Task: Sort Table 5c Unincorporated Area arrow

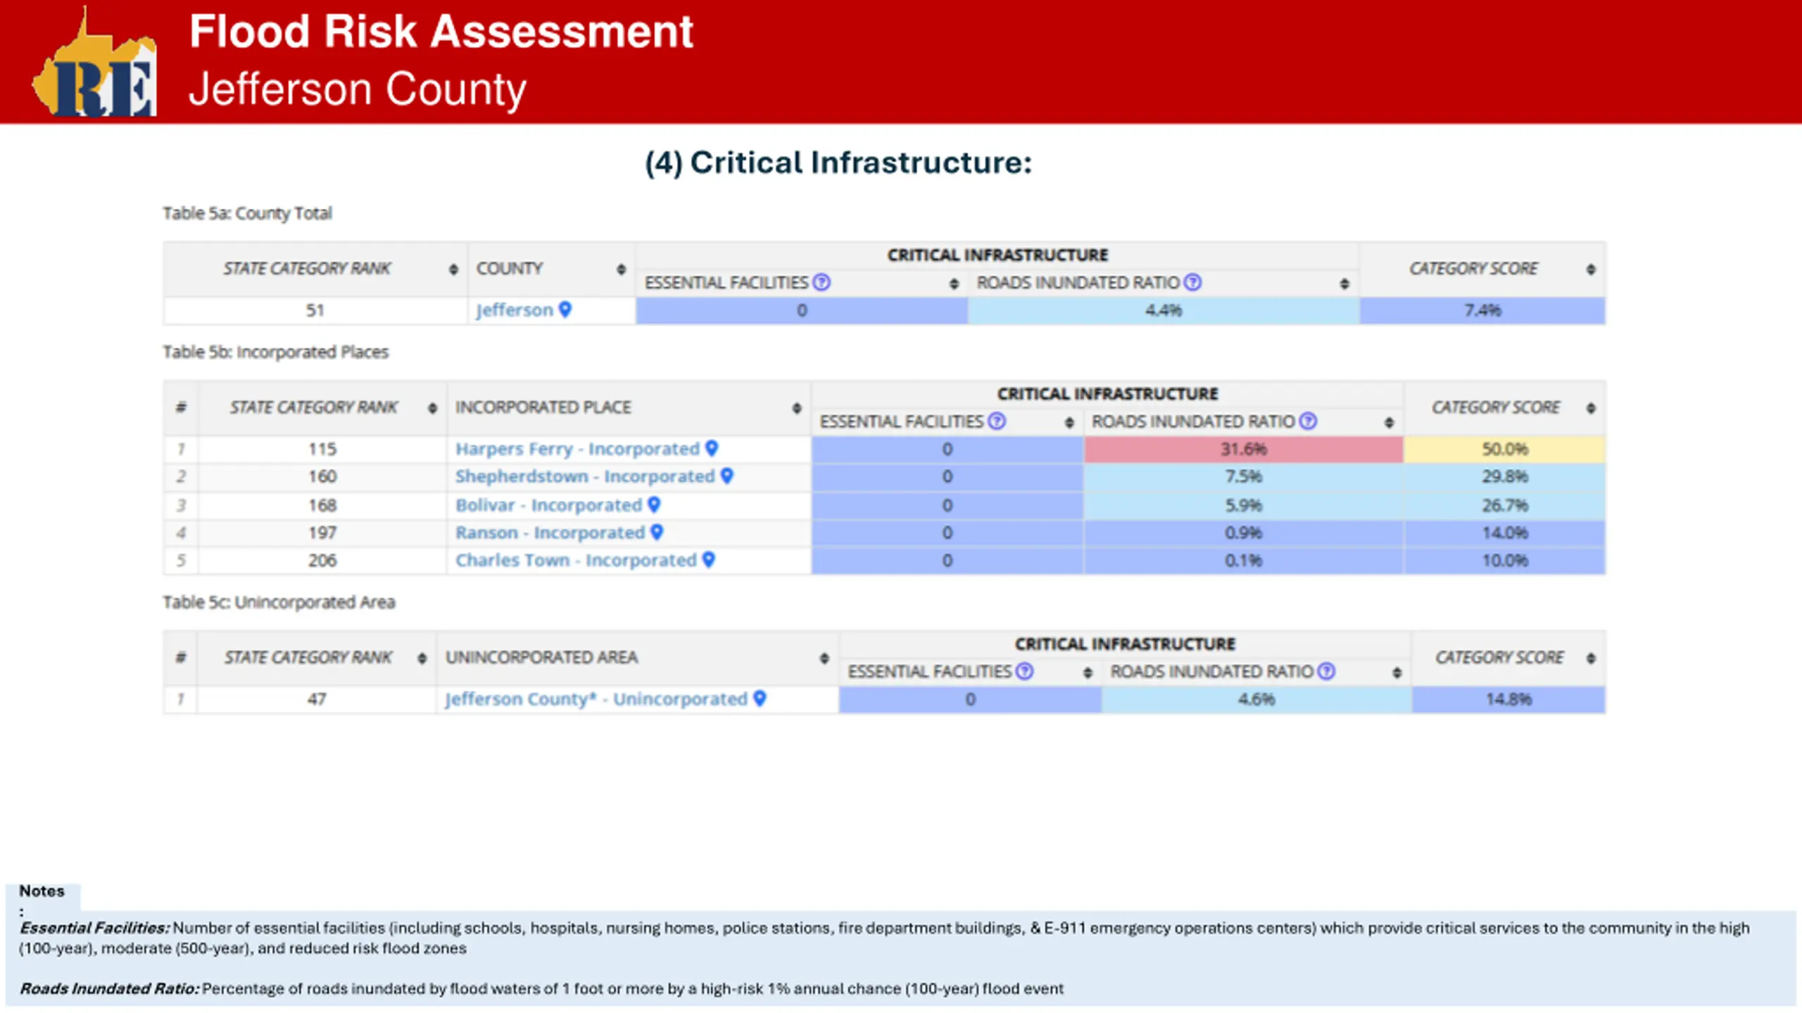Action: pos(824,658)
